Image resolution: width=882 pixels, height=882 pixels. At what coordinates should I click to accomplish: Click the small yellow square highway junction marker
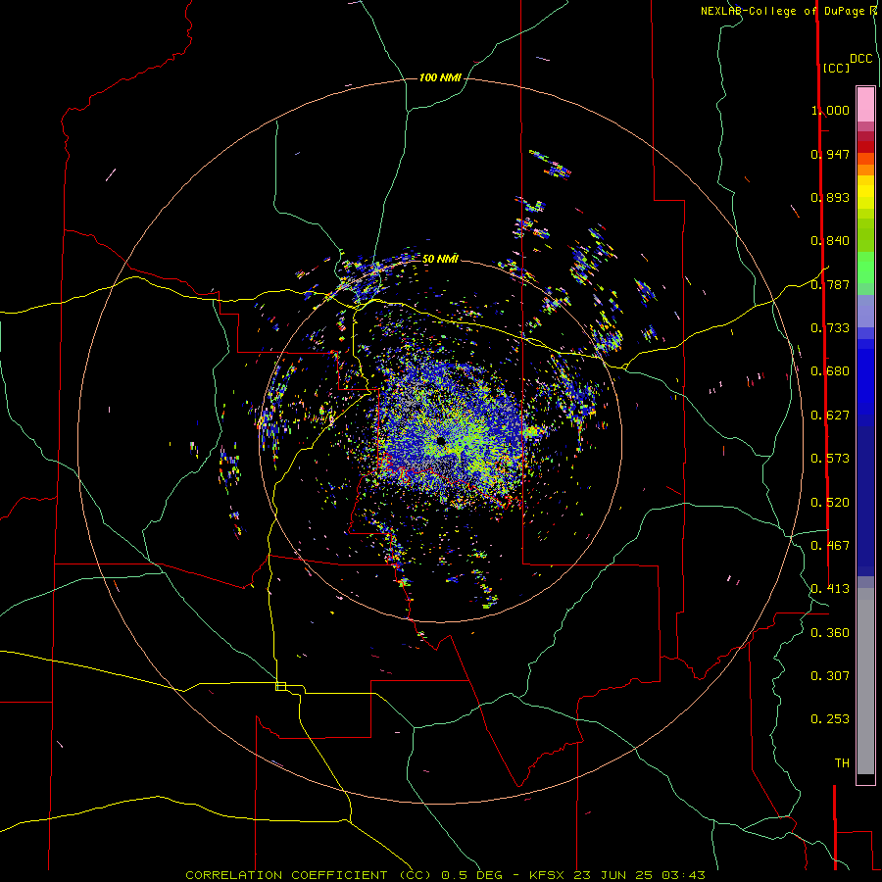coord(280,686)
